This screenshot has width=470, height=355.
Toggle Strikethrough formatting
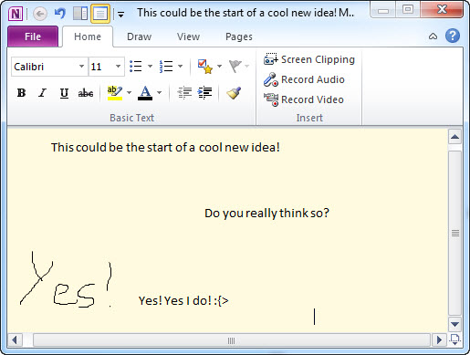tap(86, 93)
